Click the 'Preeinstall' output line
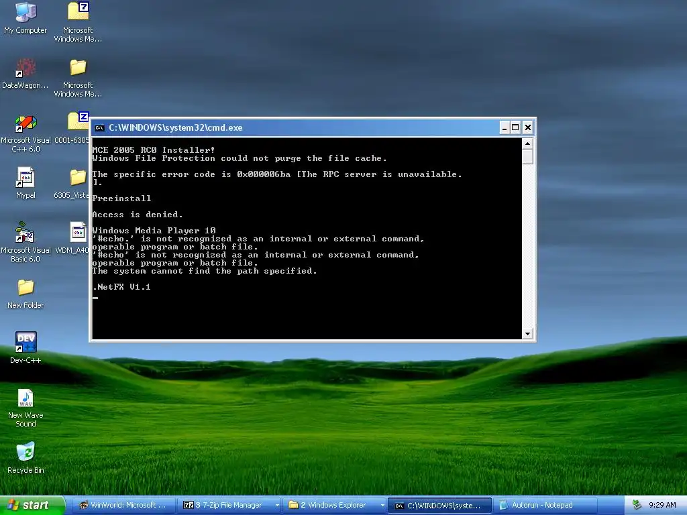The image size is (687, 515). (x=122, y=198)
